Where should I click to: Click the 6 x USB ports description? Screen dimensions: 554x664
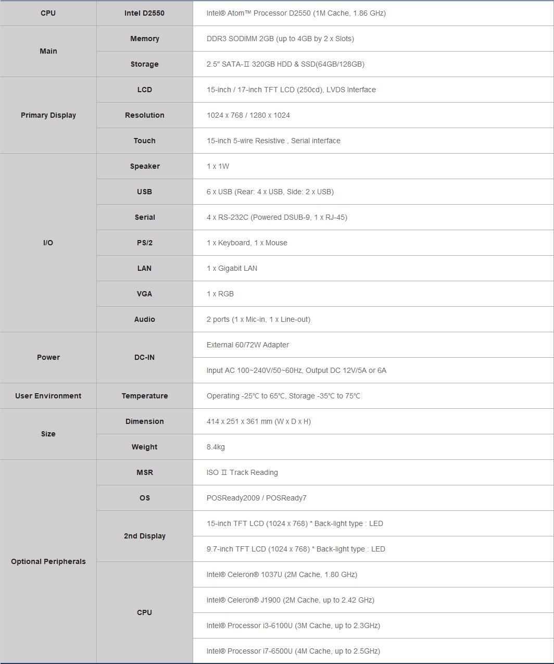(x=270, y=192)
